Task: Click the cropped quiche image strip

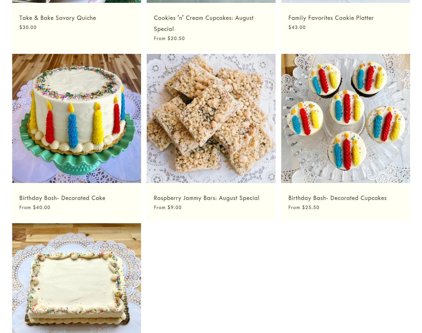Action: 76,1
